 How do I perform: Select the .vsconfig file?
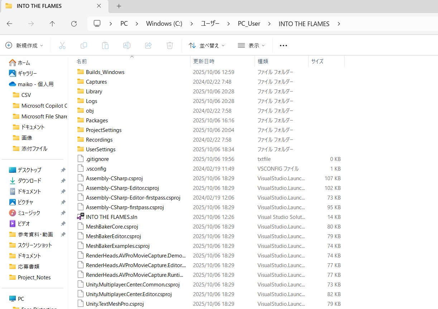click(210, 168)
